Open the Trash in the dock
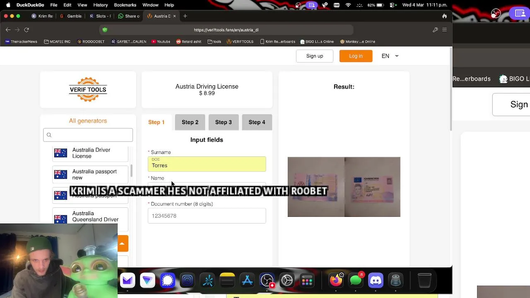 [x=424, y=281]
